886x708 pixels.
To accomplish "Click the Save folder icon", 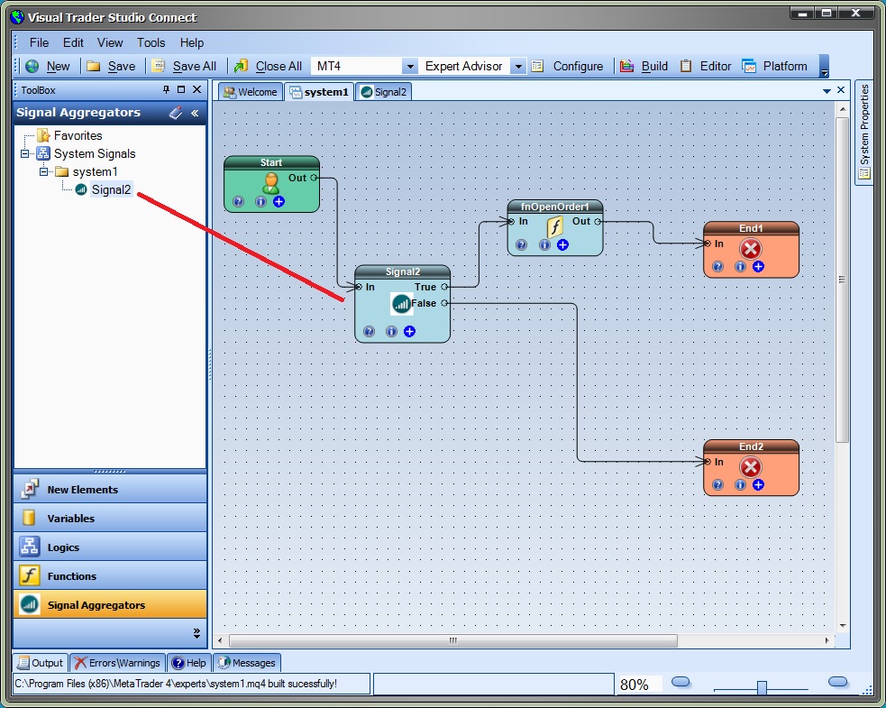I will coord(93,66).
